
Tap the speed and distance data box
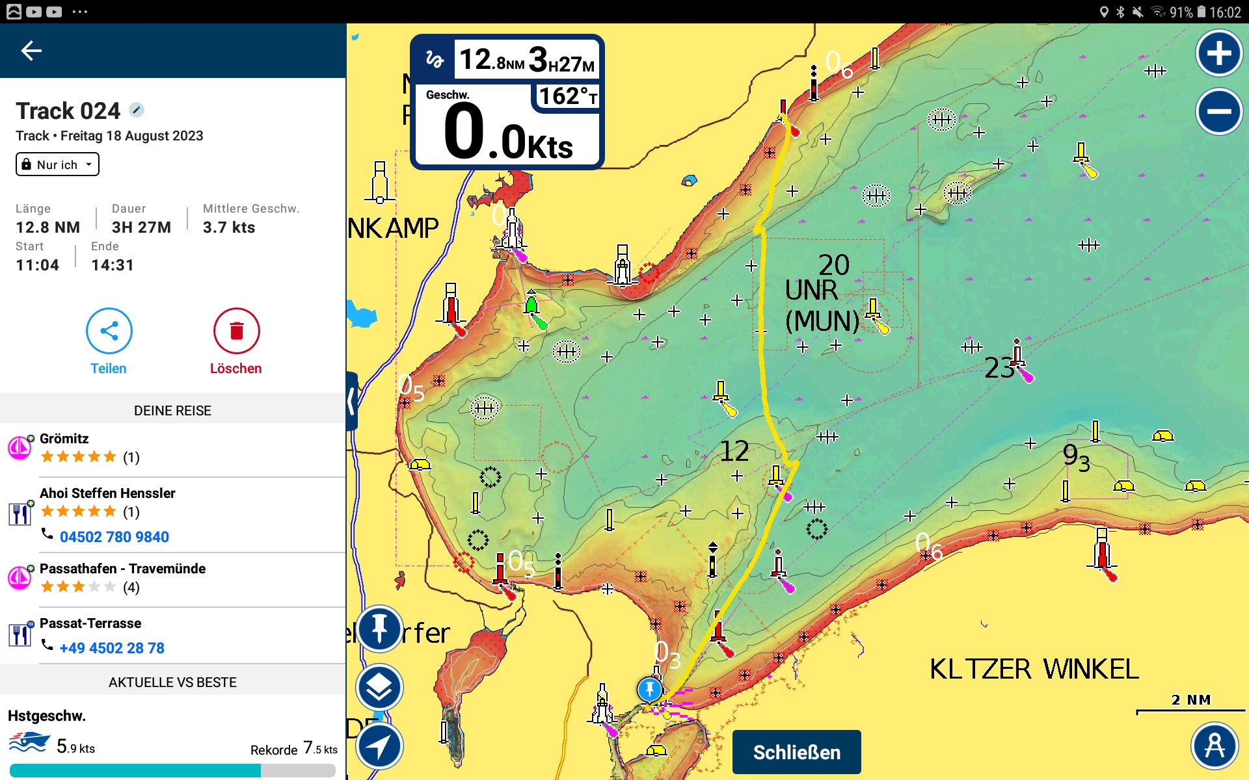(507, 102)
